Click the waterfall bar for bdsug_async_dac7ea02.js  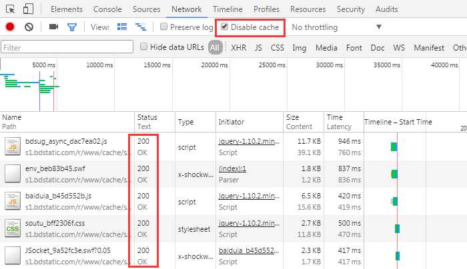(x=394, y=147)
